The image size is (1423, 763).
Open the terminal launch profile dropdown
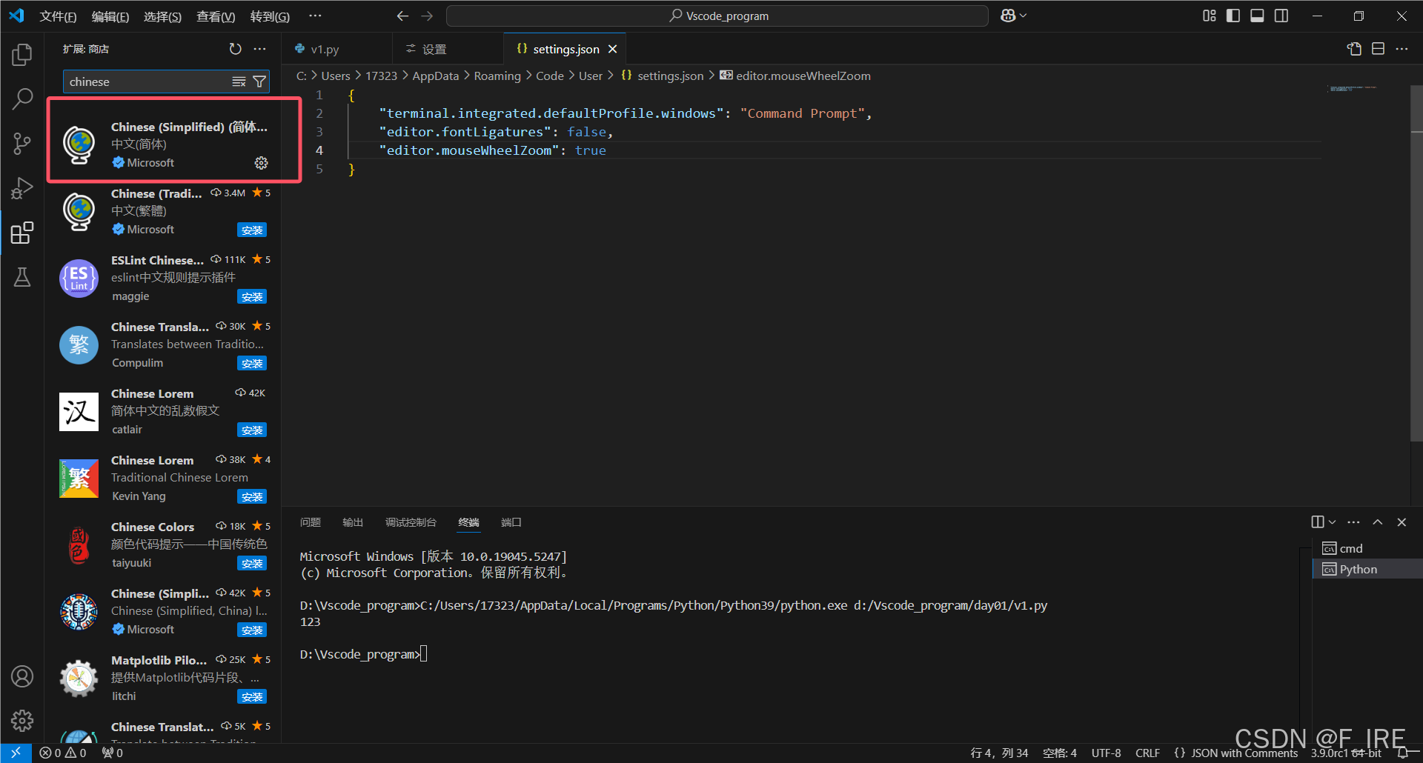1330,522
